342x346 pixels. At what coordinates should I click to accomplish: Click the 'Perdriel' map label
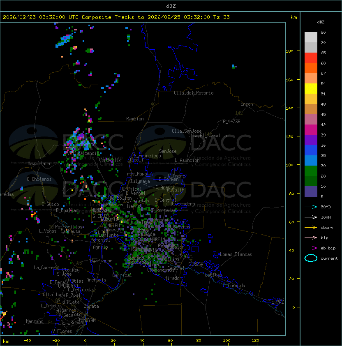click(100, 240)
